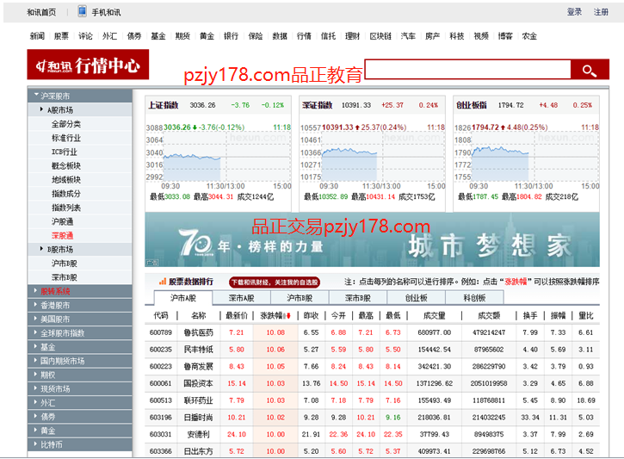Open 期货 in the top navigation

coord(182,36)
